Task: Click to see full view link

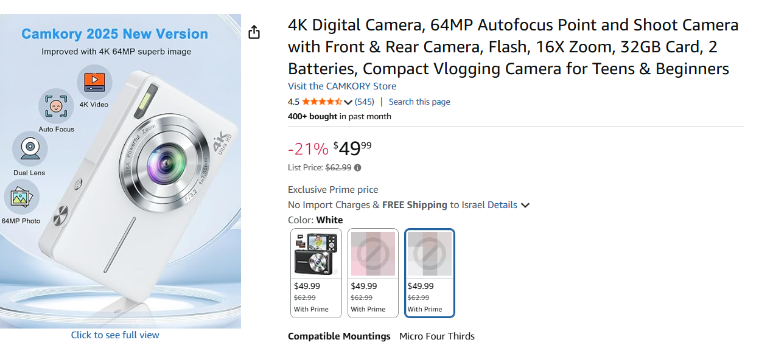Action: (x=115, y=335)
